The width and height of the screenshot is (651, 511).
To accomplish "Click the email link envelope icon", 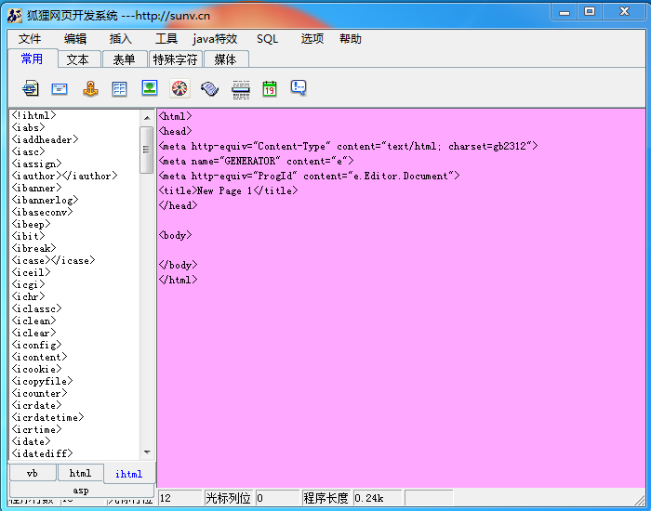I will pyautogui.click(x=60, y=89).
